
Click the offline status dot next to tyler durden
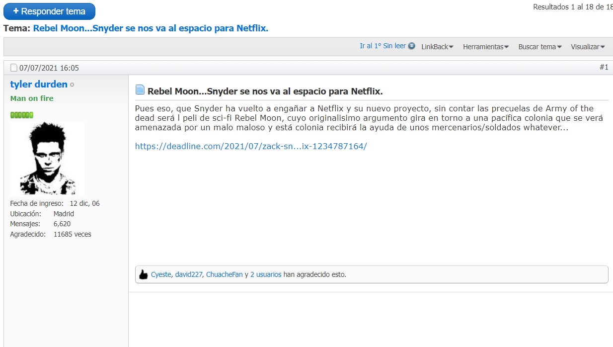point(72,85)
